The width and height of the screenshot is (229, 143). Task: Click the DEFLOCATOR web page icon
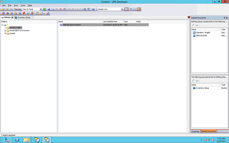(x=194, y=36)
